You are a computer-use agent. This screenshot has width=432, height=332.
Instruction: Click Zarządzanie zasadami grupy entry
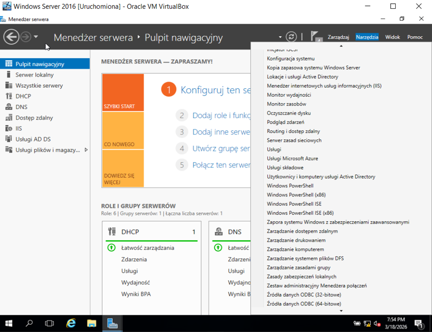(x=299, y=267)
